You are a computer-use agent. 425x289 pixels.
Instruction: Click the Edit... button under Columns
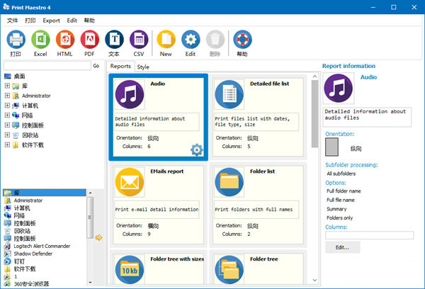tap(342, 247)
